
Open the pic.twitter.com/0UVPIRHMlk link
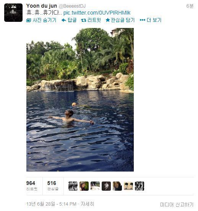[97, 13]
